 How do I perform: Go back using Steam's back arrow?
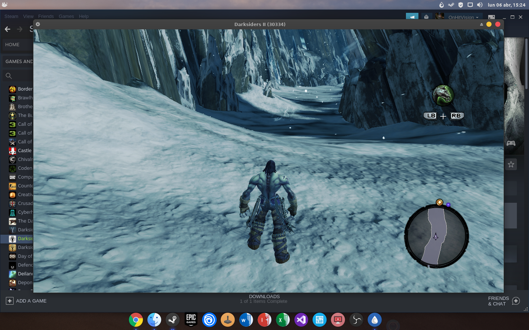click(7, 29)
